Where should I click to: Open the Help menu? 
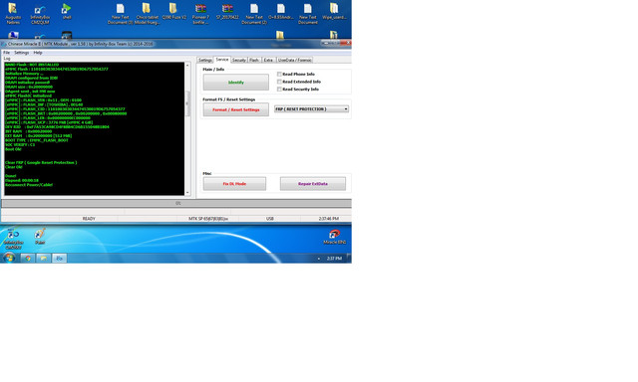click(x=38, y=53)
